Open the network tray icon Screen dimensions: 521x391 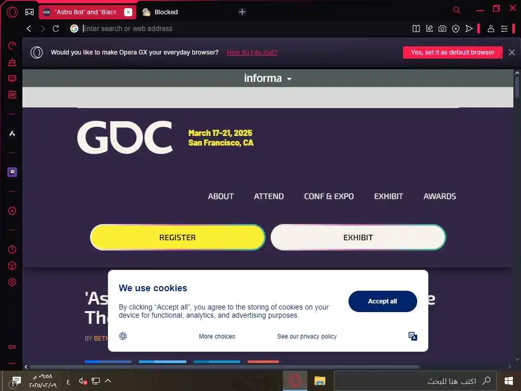click(x=96, y=381)
